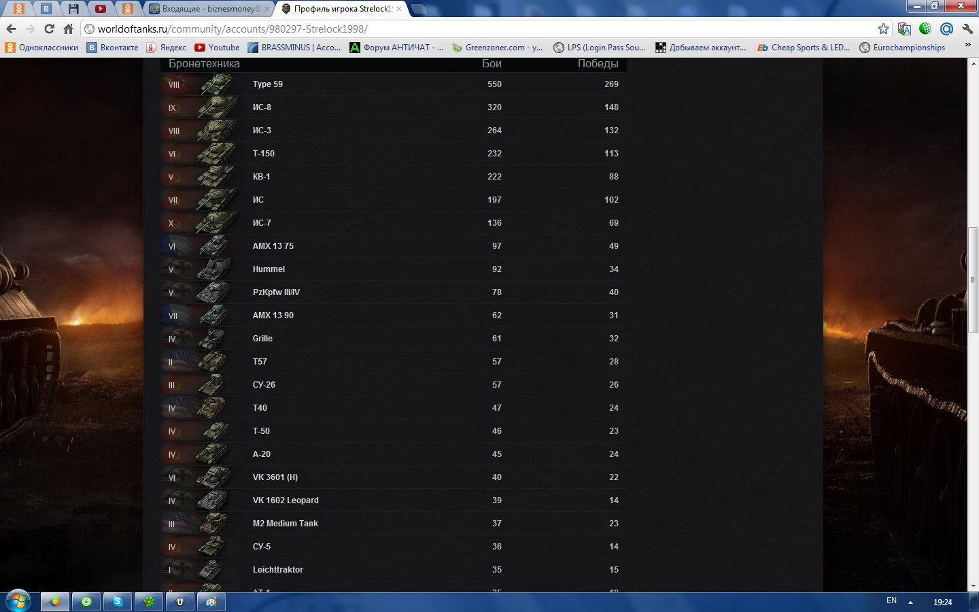Image resolution: width=979 pixels, height=612 pixels.
Task: Open the LPS Login Pass bookmark
Action: click(600, 48)
